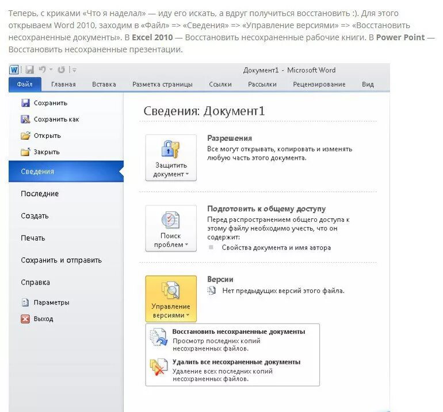This screenshot has height=412, width=443.
Task: Click the Управление версиями magnifier icon
Action: click(x=171, y=290)
